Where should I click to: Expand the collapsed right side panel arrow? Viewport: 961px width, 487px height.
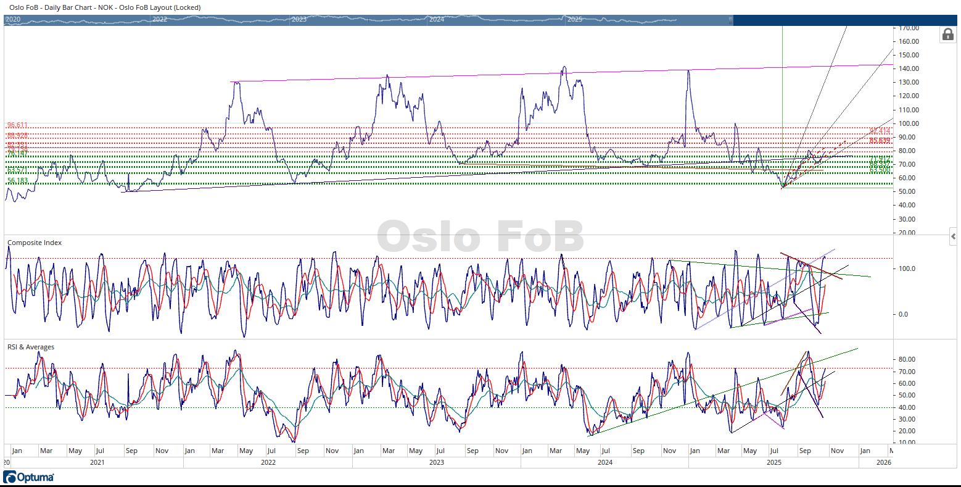954,236
